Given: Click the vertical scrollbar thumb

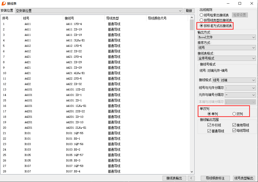Looking at the screenshot, I should 192,25.
